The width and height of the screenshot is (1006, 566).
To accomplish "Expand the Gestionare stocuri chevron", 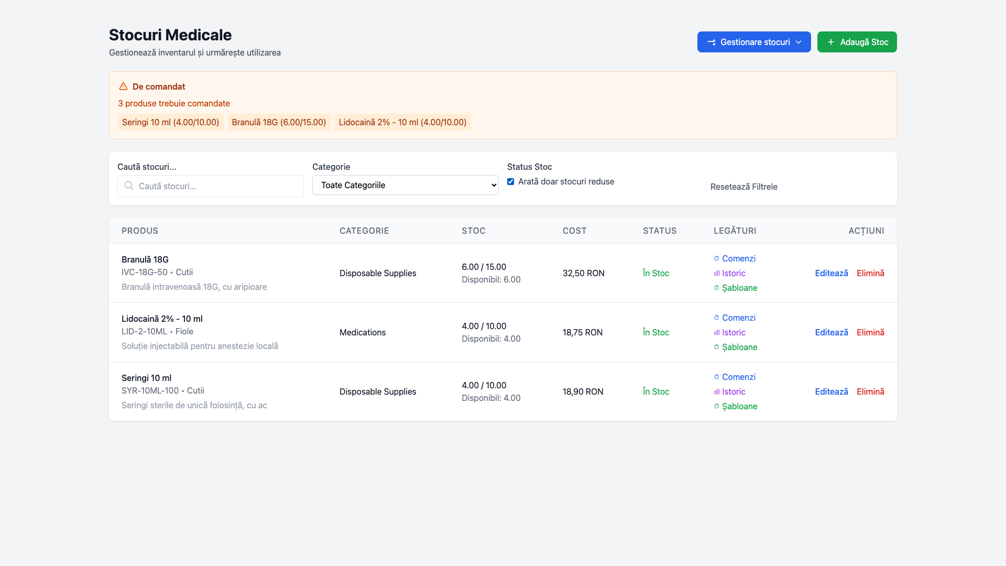I will (799, 42).
